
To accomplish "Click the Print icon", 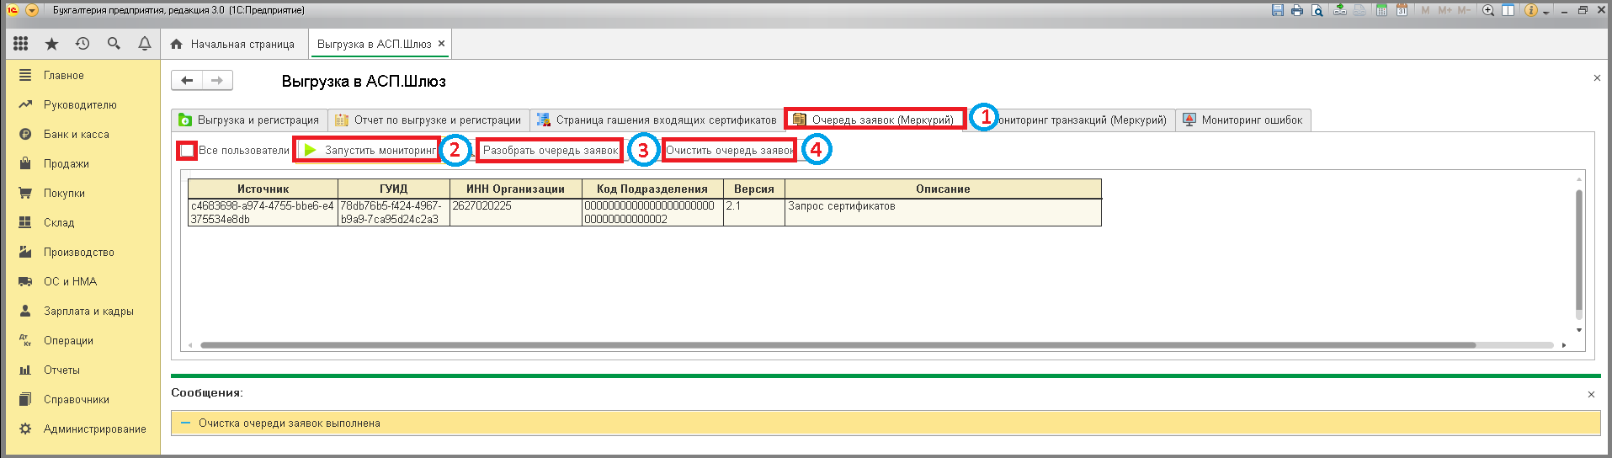I will (1297, 10).
